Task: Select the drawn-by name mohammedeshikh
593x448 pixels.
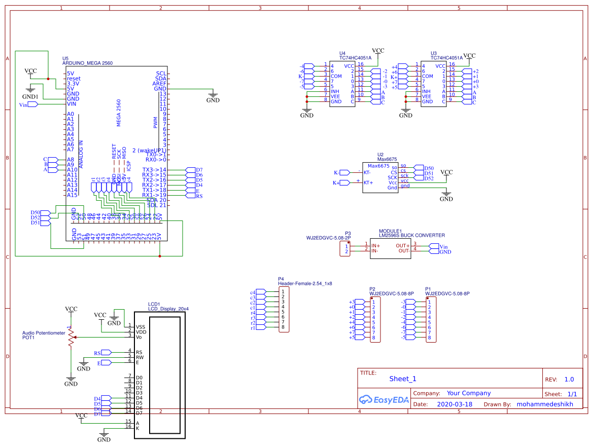Action: 545,404
